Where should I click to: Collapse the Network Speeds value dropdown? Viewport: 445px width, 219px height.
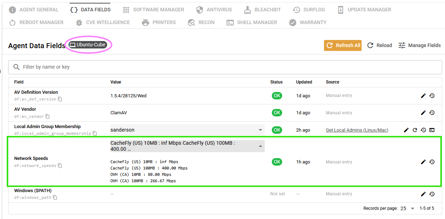187,146
